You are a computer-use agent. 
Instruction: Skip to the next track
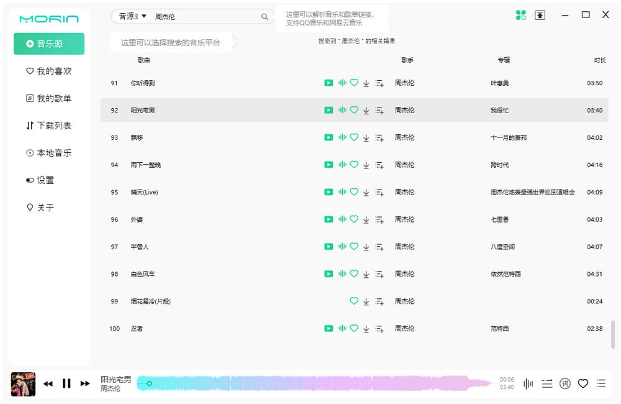pyautogui.click(x=85, y=383)
